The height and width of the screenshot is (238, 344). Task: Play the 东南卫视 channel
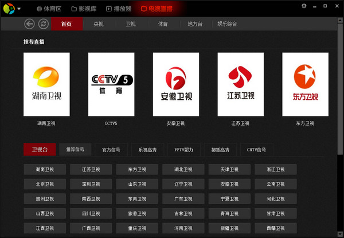(137, 199)
